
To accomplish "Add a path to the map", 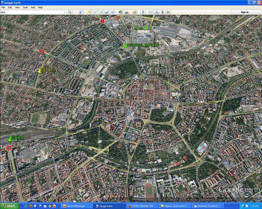I will pyautogui.click(x=101, y=12).
